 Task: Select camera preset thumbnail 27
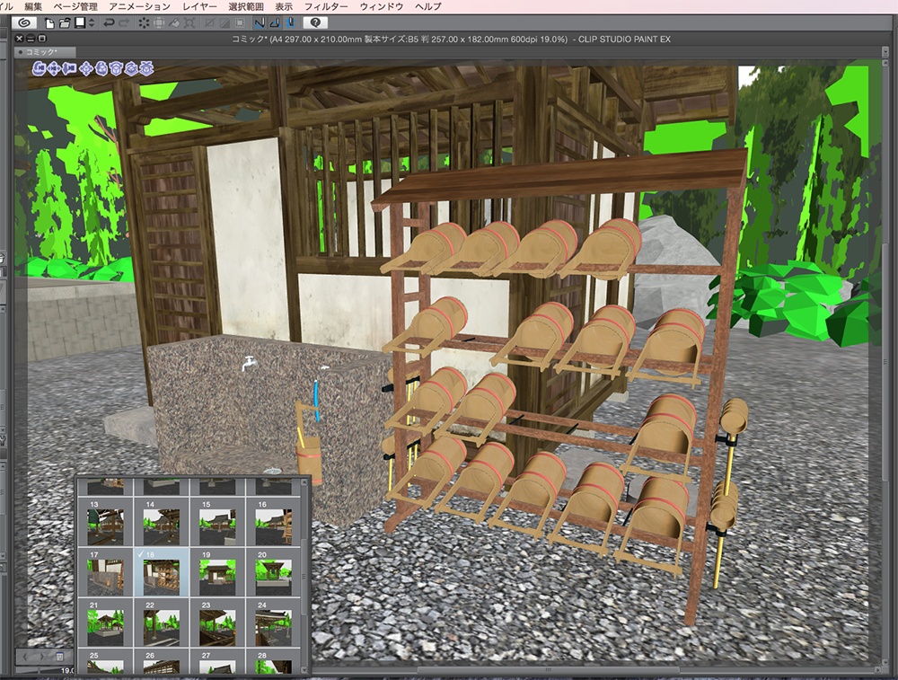pos(217,662)
